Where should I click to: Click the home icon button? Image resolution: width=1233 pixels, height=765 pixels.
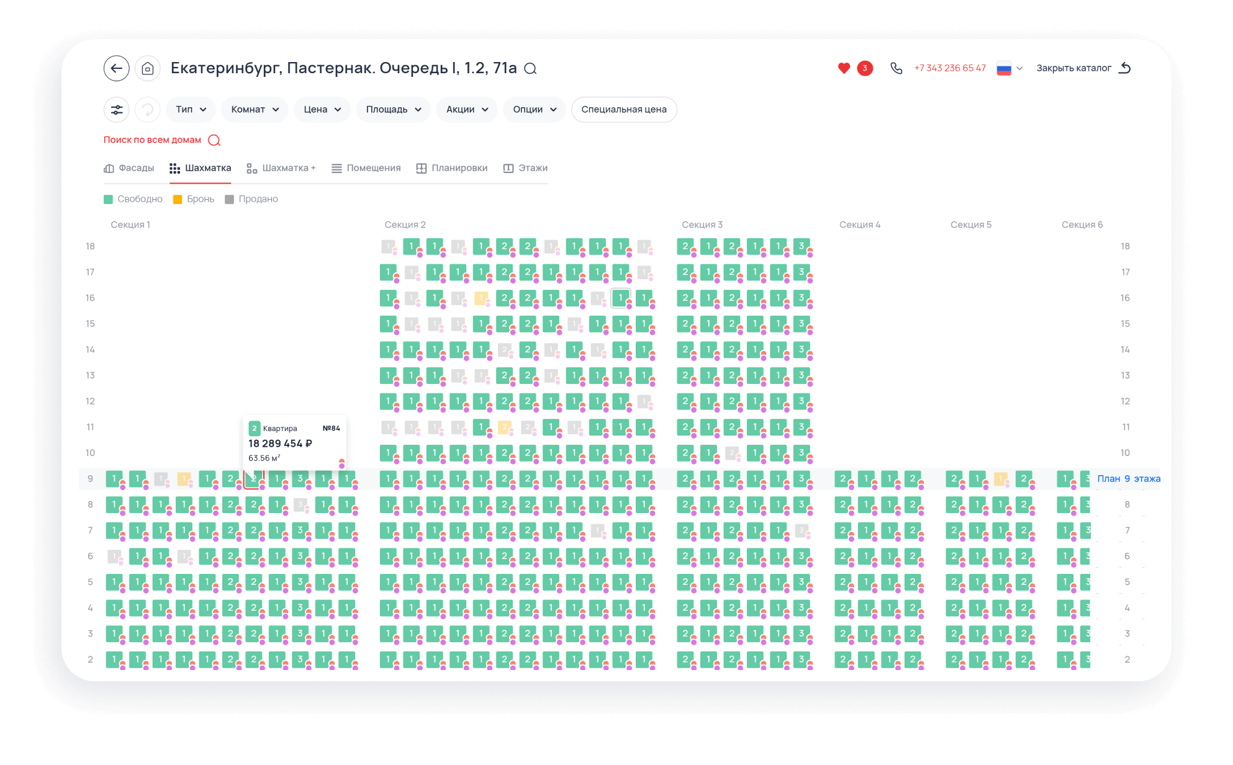tap(148, 68)
